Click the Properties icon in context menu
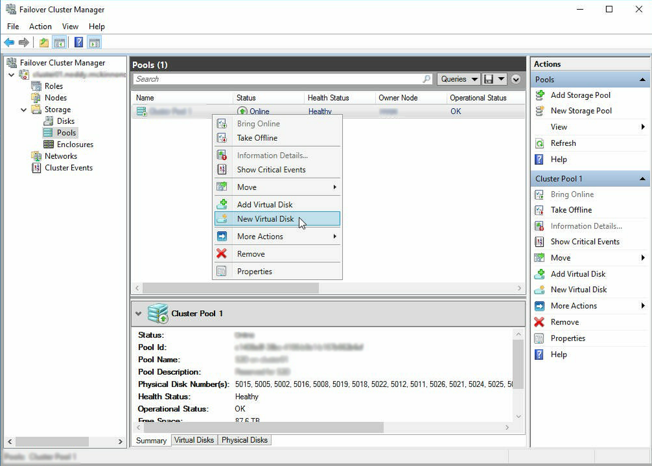 point(222,271)
